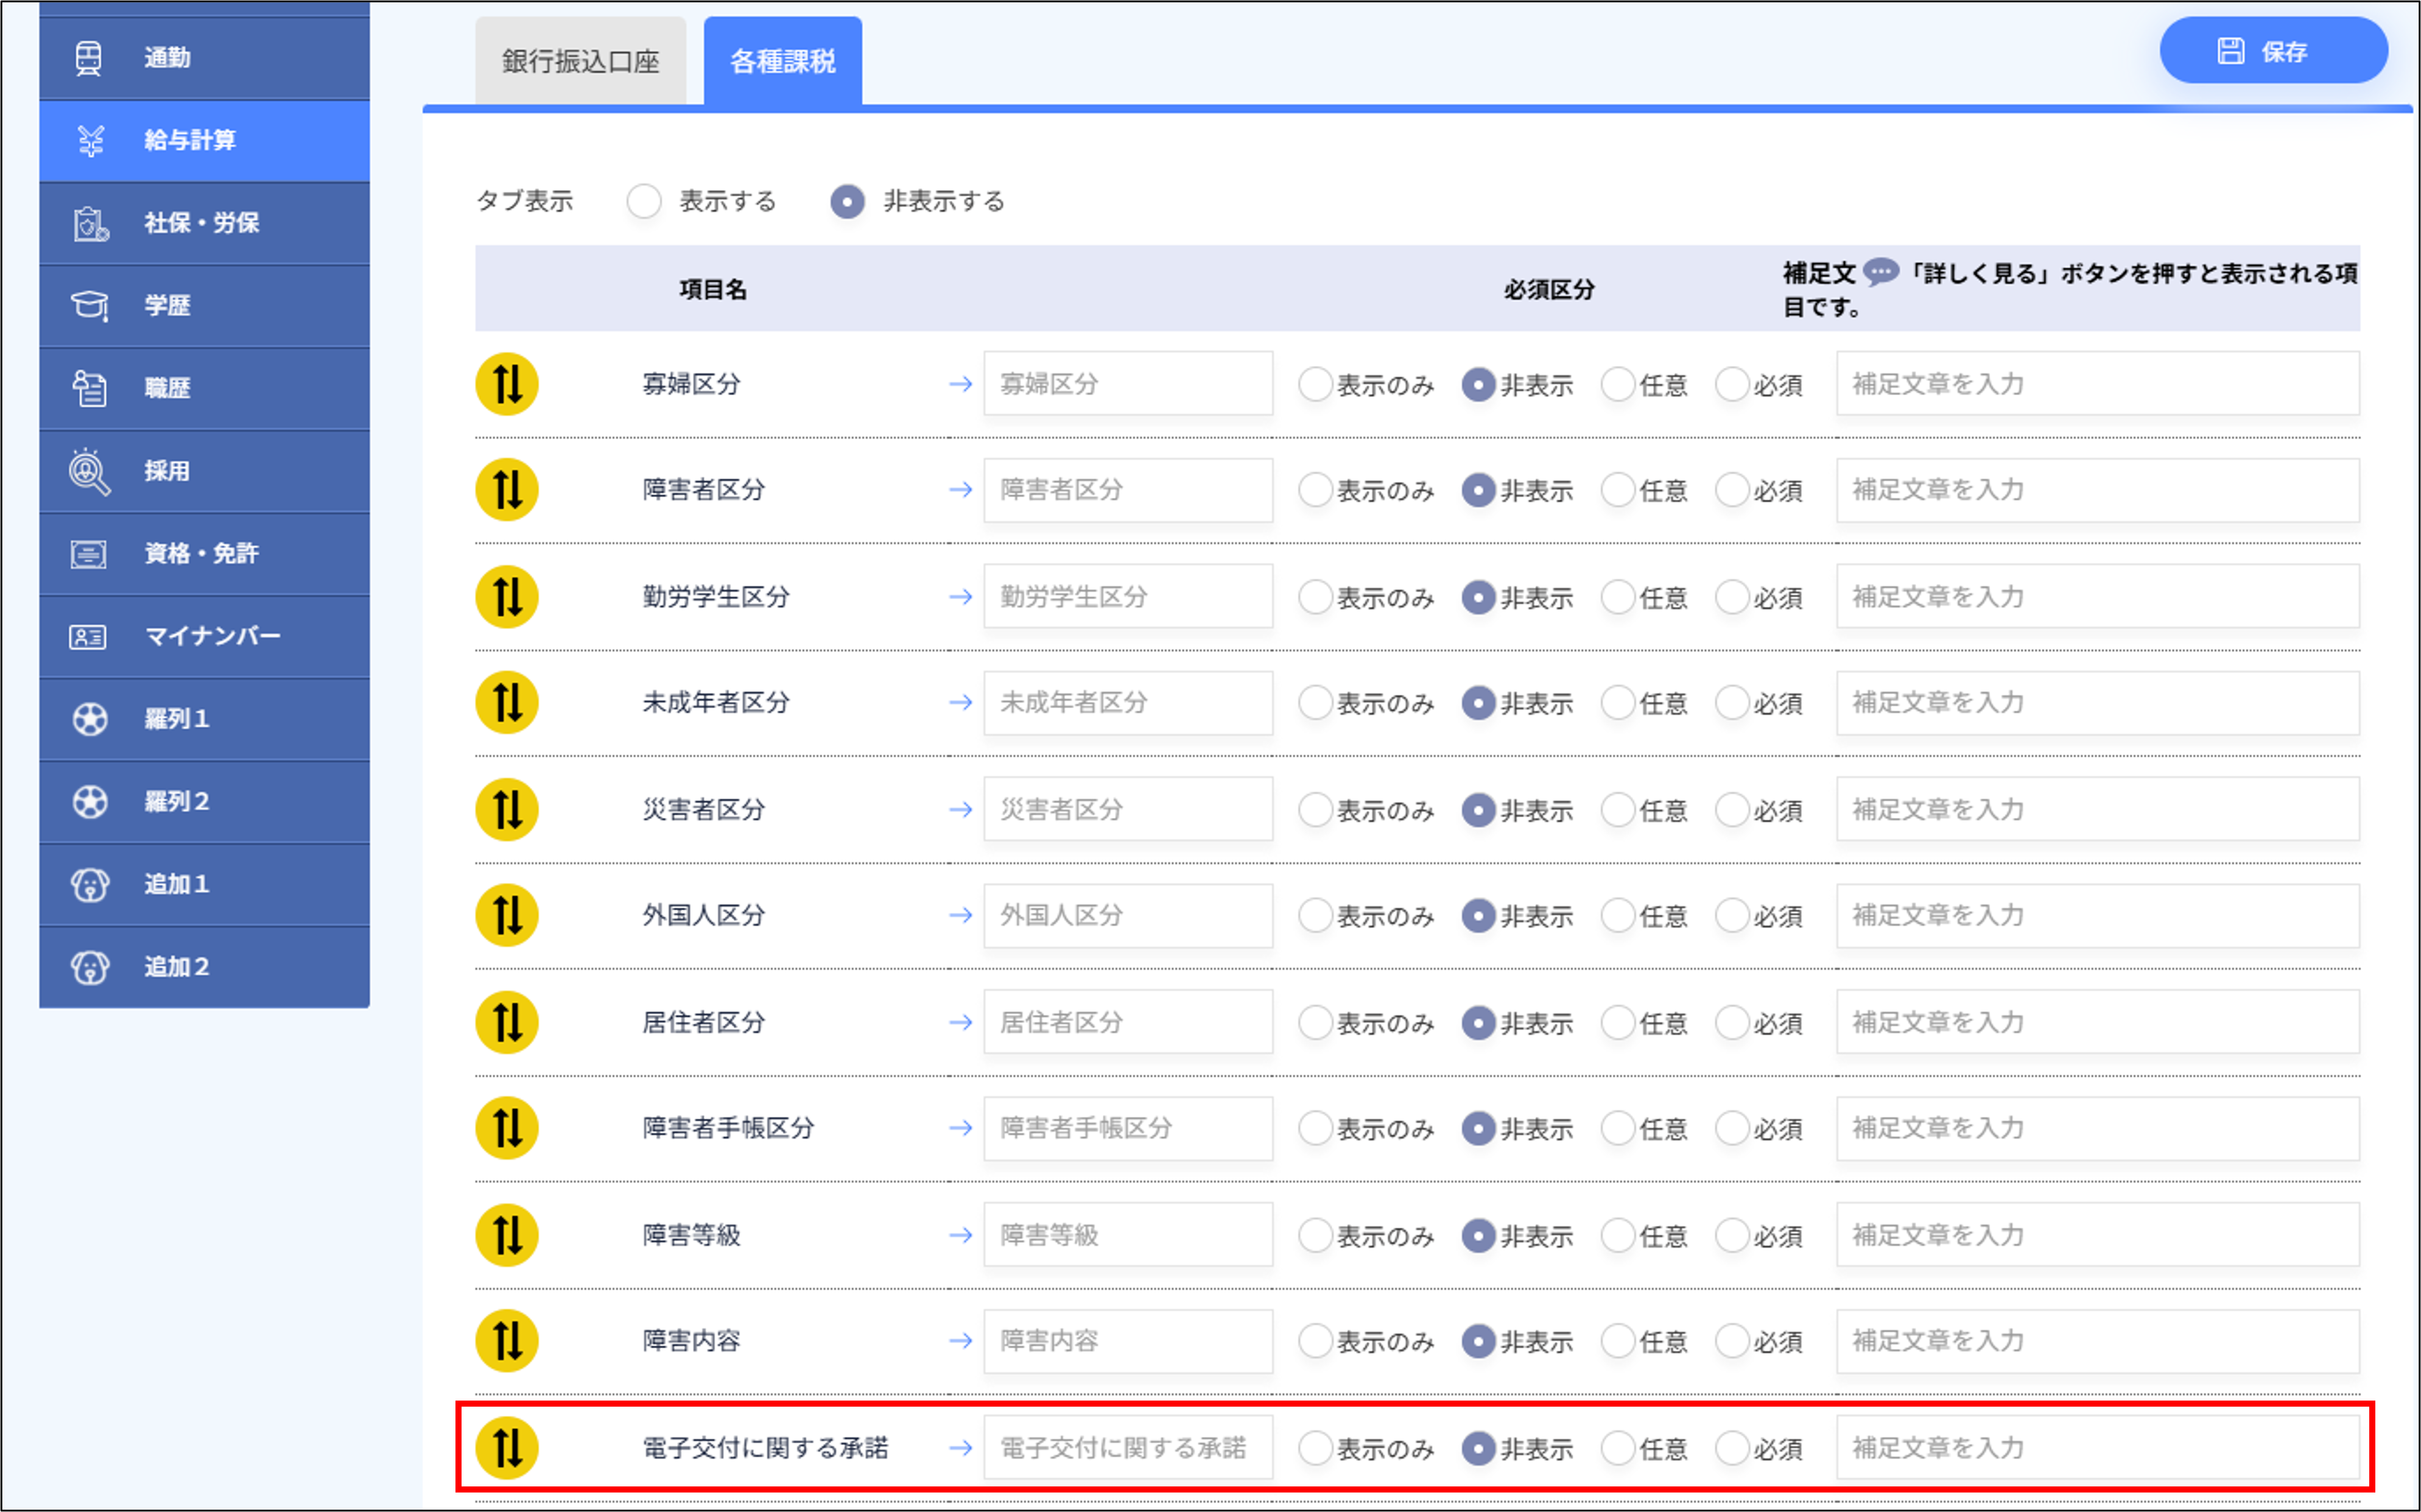
Task: Select the 職歴 briefcase icon
Action: 90,388
